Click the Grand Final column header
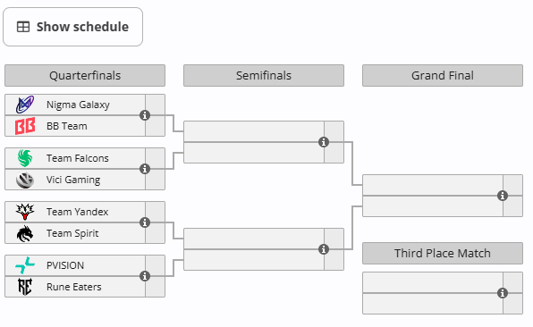 (443, 75)
